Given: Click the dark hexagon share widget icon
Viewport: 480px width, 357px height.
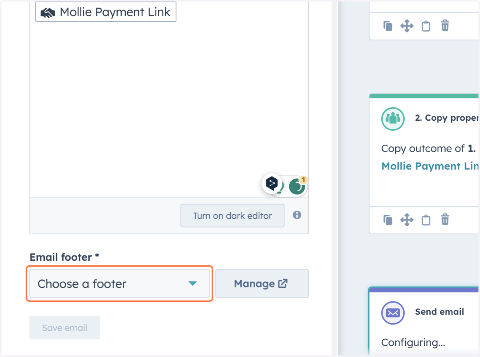Looking at the screenshot, I should [x=272, y=183].
